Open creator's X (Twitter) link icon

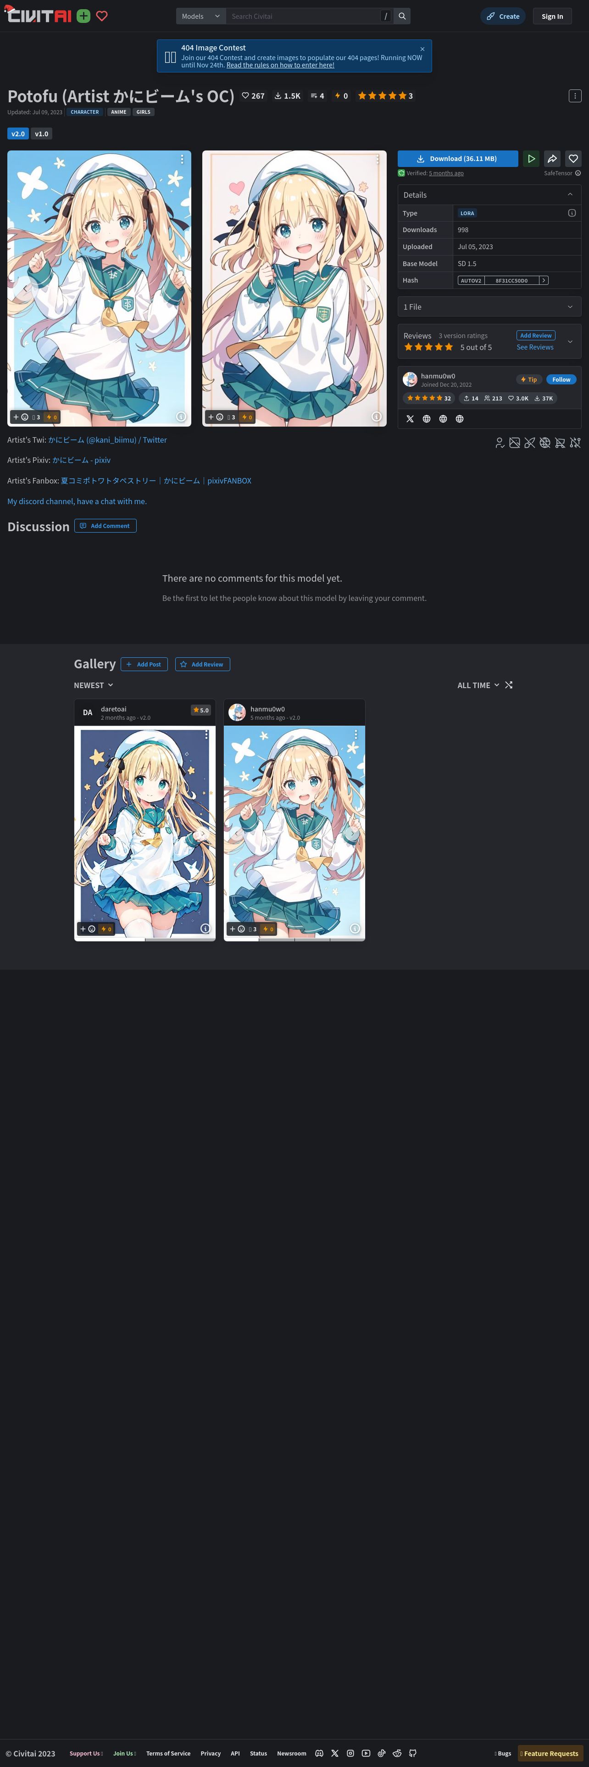[x=410, y=418]
